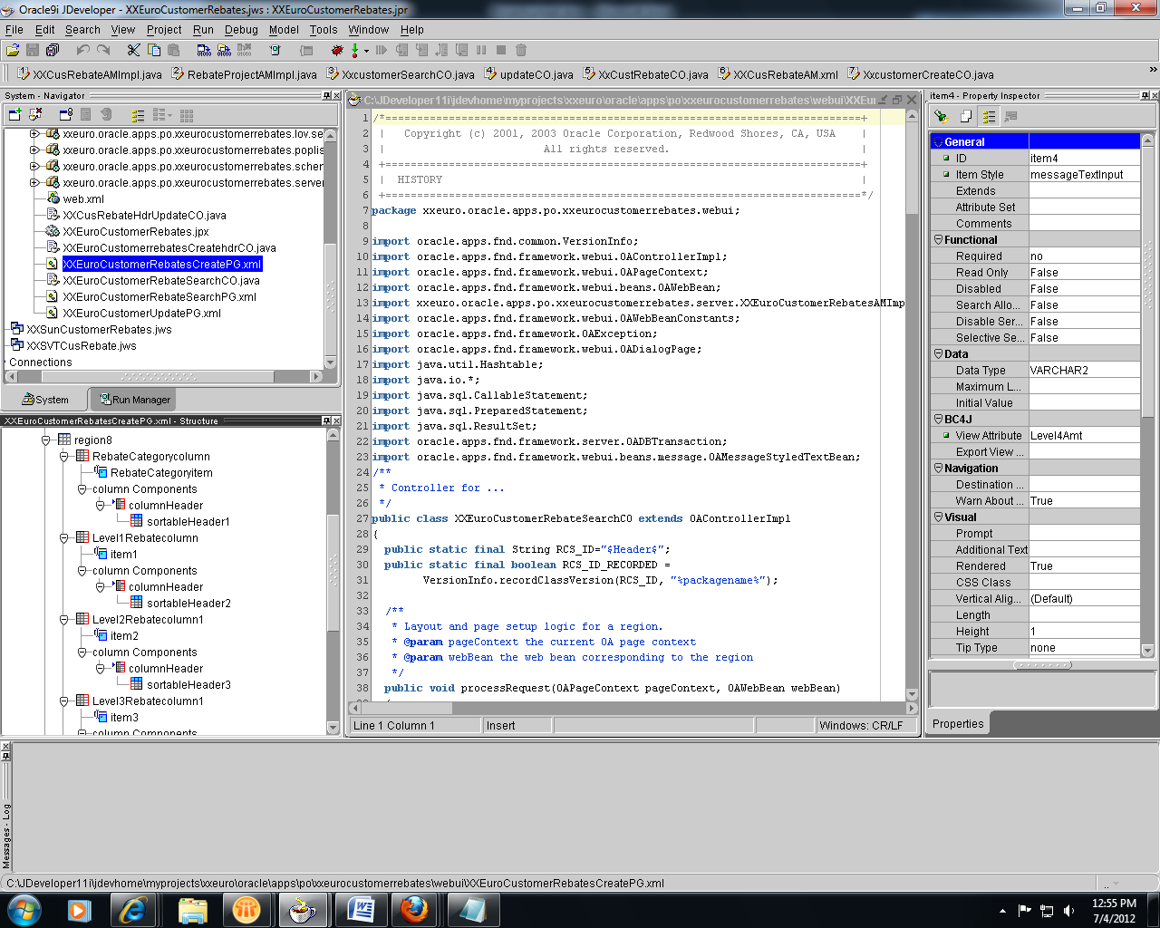Click the Save toolbar icon
Image resolution: width=1160 pixels, height=928 pixels.
click(33, 50)
